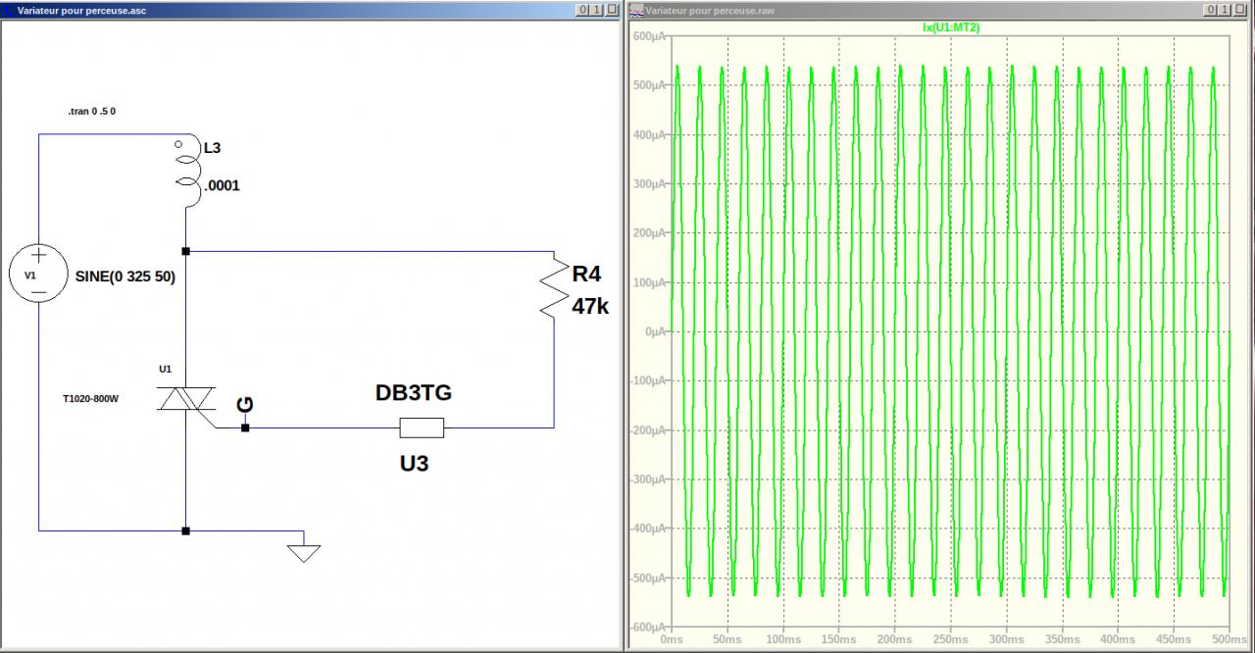Click the SINE(0 325 50) source value

click(x=125, y=277)
